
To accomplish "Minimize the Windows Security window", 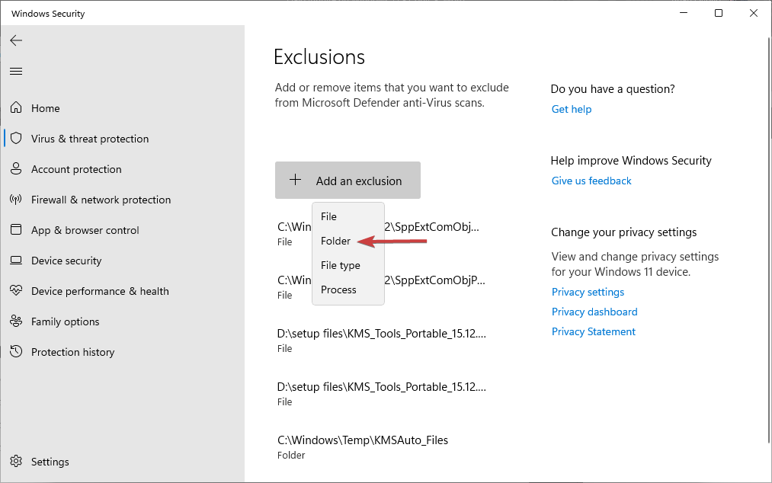I will pyautogui.click(x=684, y=13).
